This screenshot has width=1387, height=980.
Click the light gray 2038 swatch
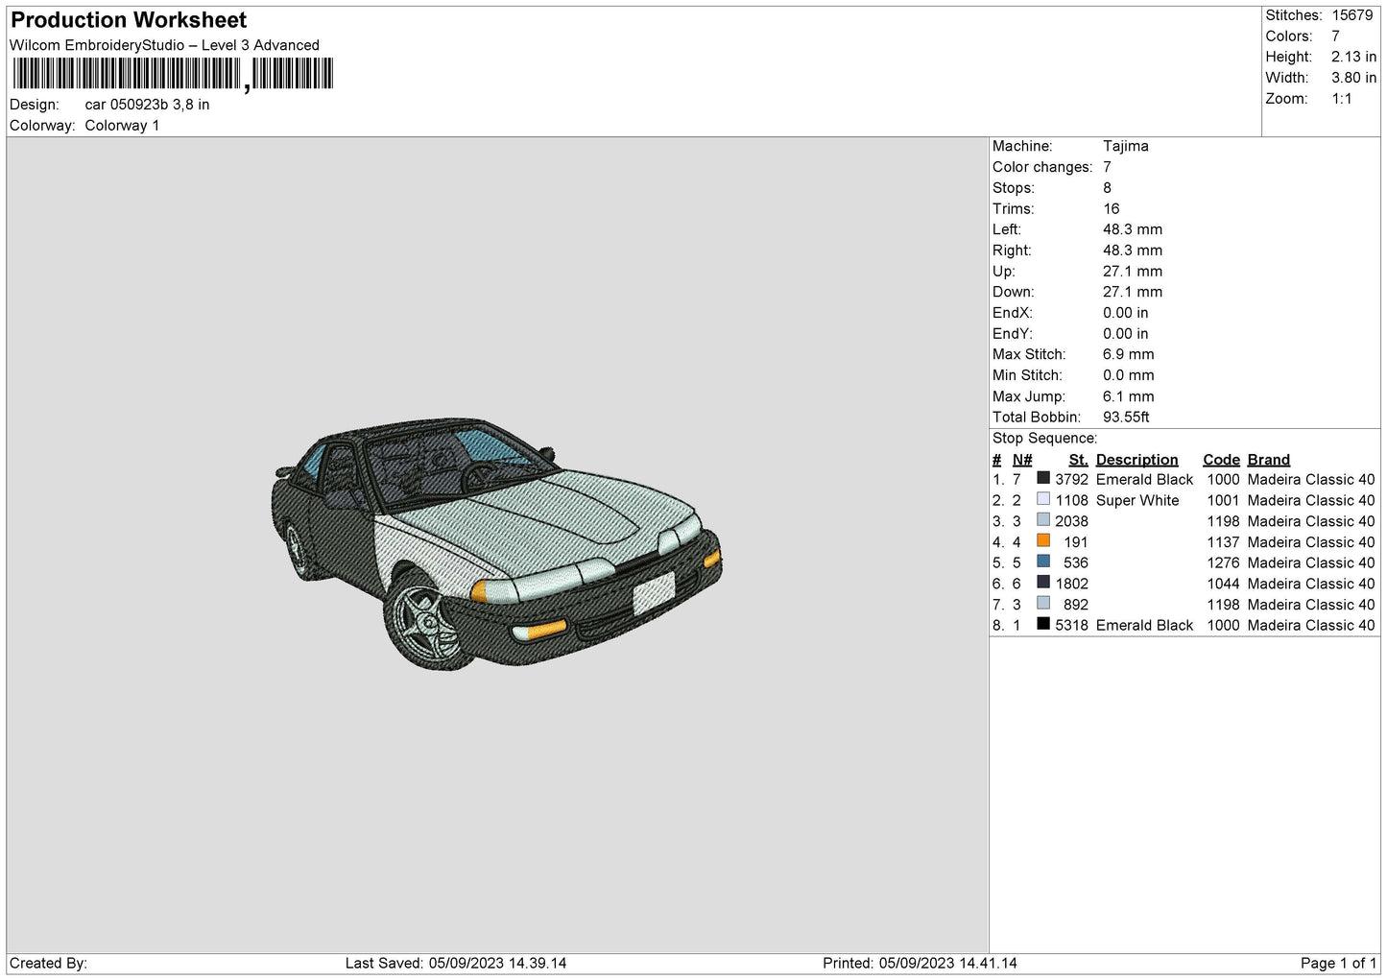pyautogui.click(x=1043, y=520)
